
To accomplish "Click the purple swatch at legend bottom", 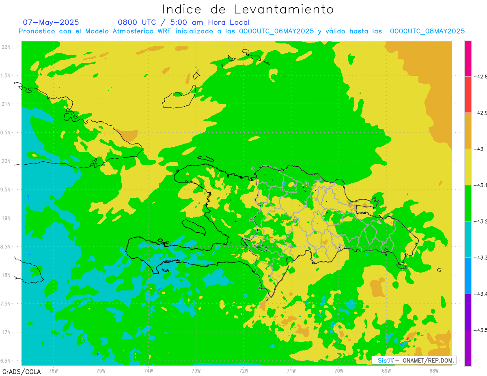I will 468,348.
